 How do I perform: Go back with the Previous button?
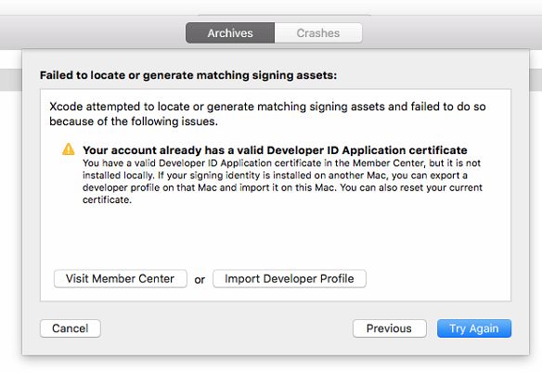tap(389, 328)
